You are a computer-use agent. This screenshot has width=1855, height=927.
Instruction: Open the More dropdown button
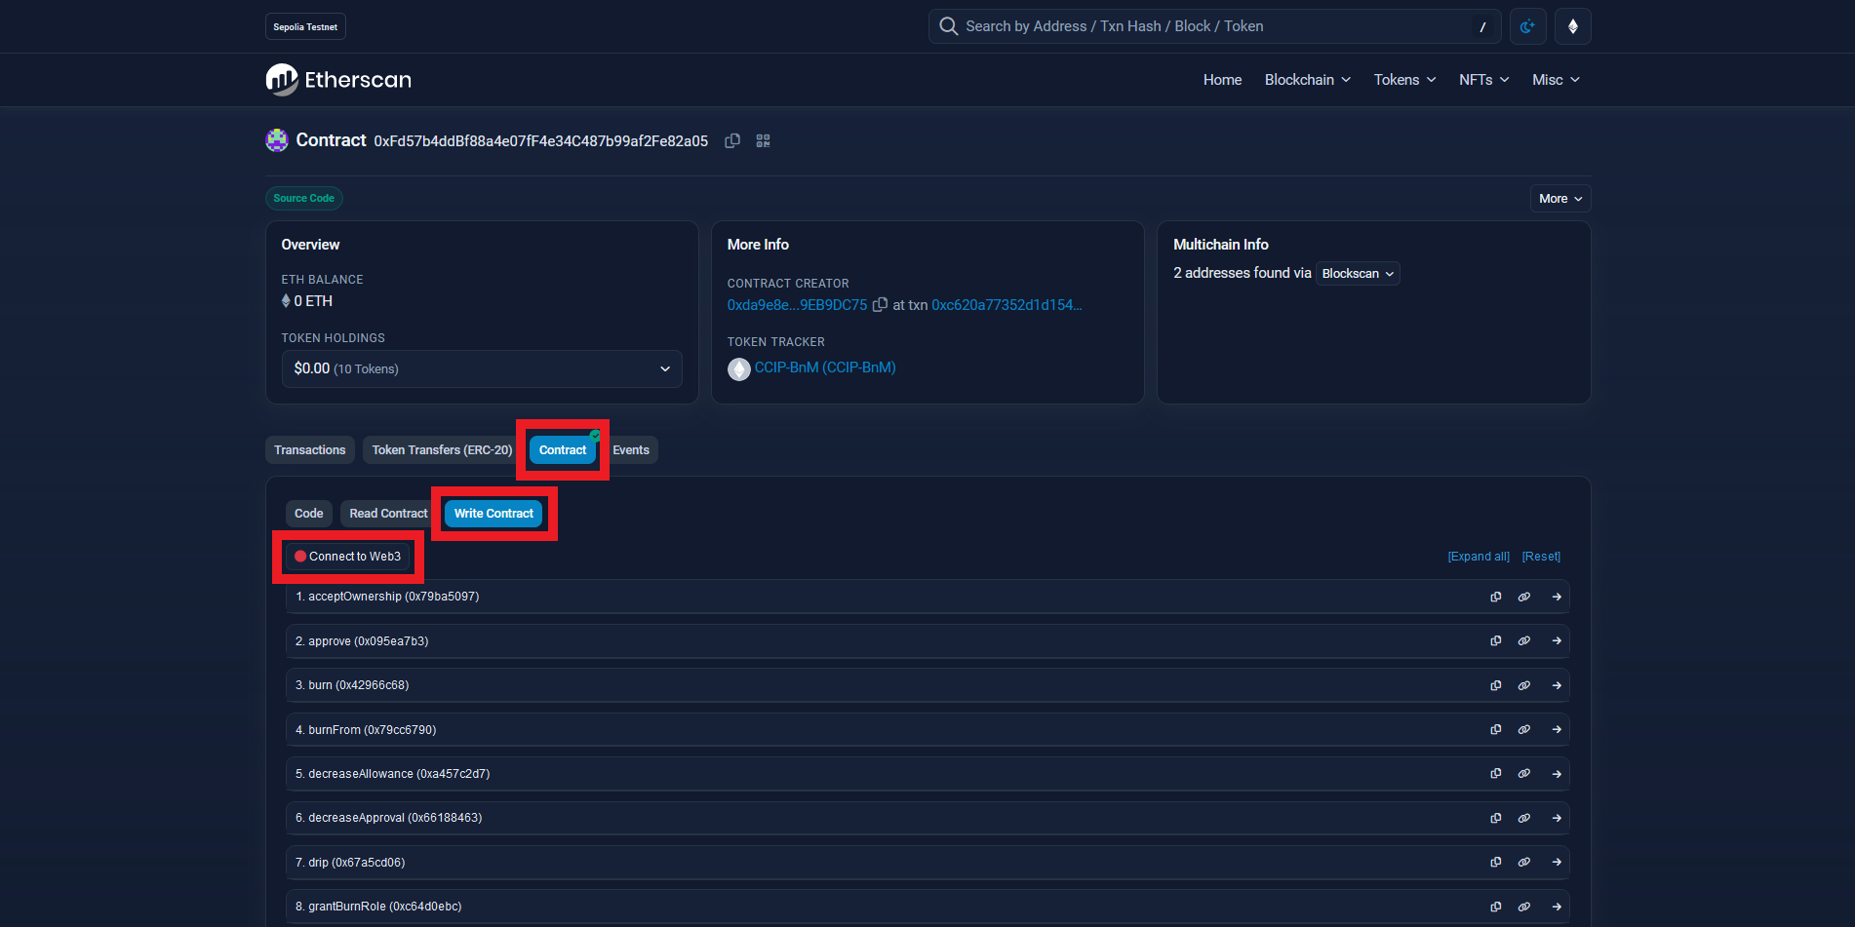1559,199
